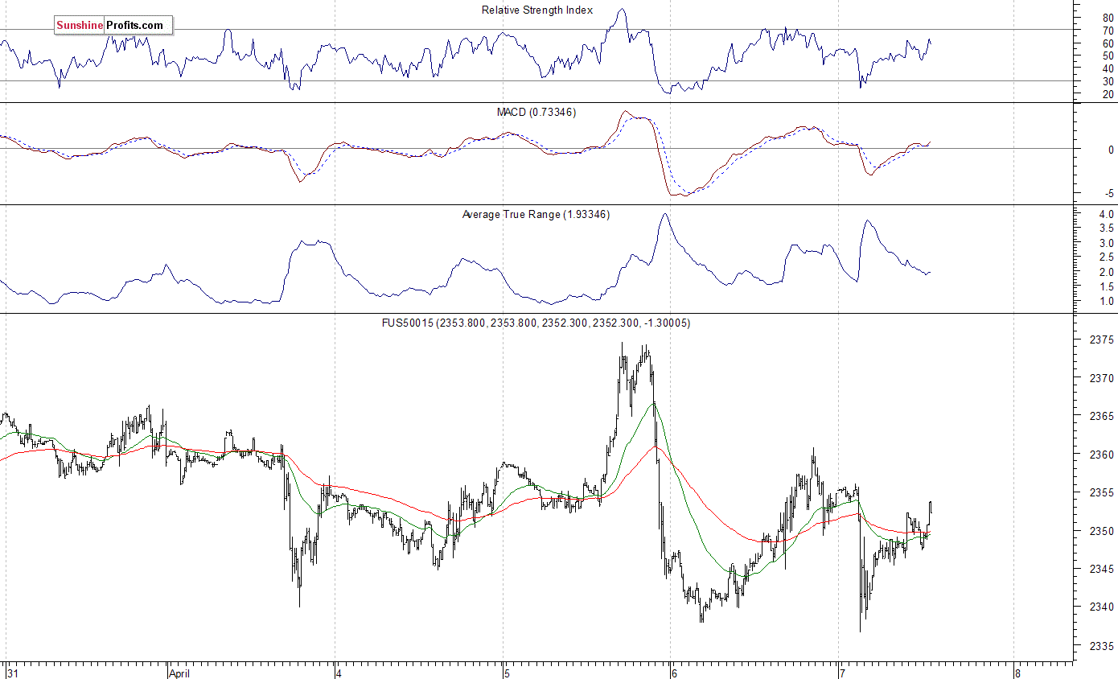Click the RSI axis value 20

(1108, 94)
